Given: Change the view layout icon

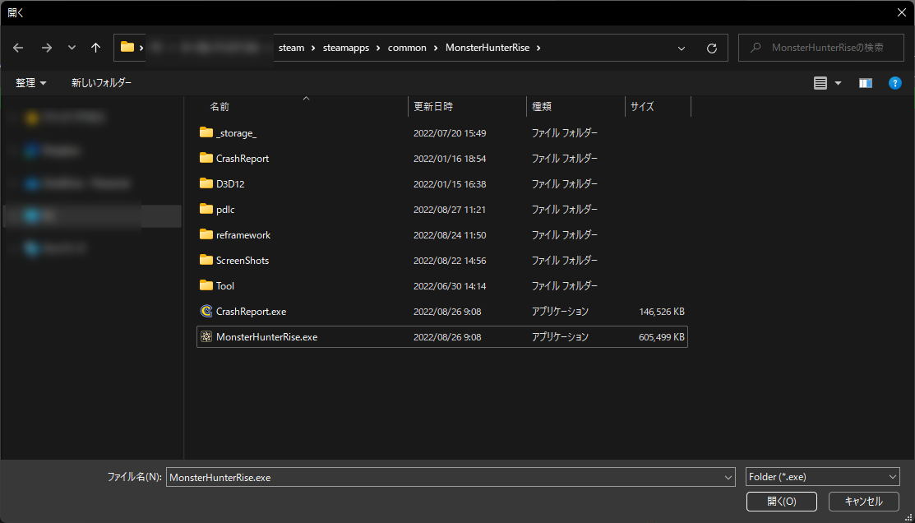Looking at the screenshot, I should (x=820, y=84).
